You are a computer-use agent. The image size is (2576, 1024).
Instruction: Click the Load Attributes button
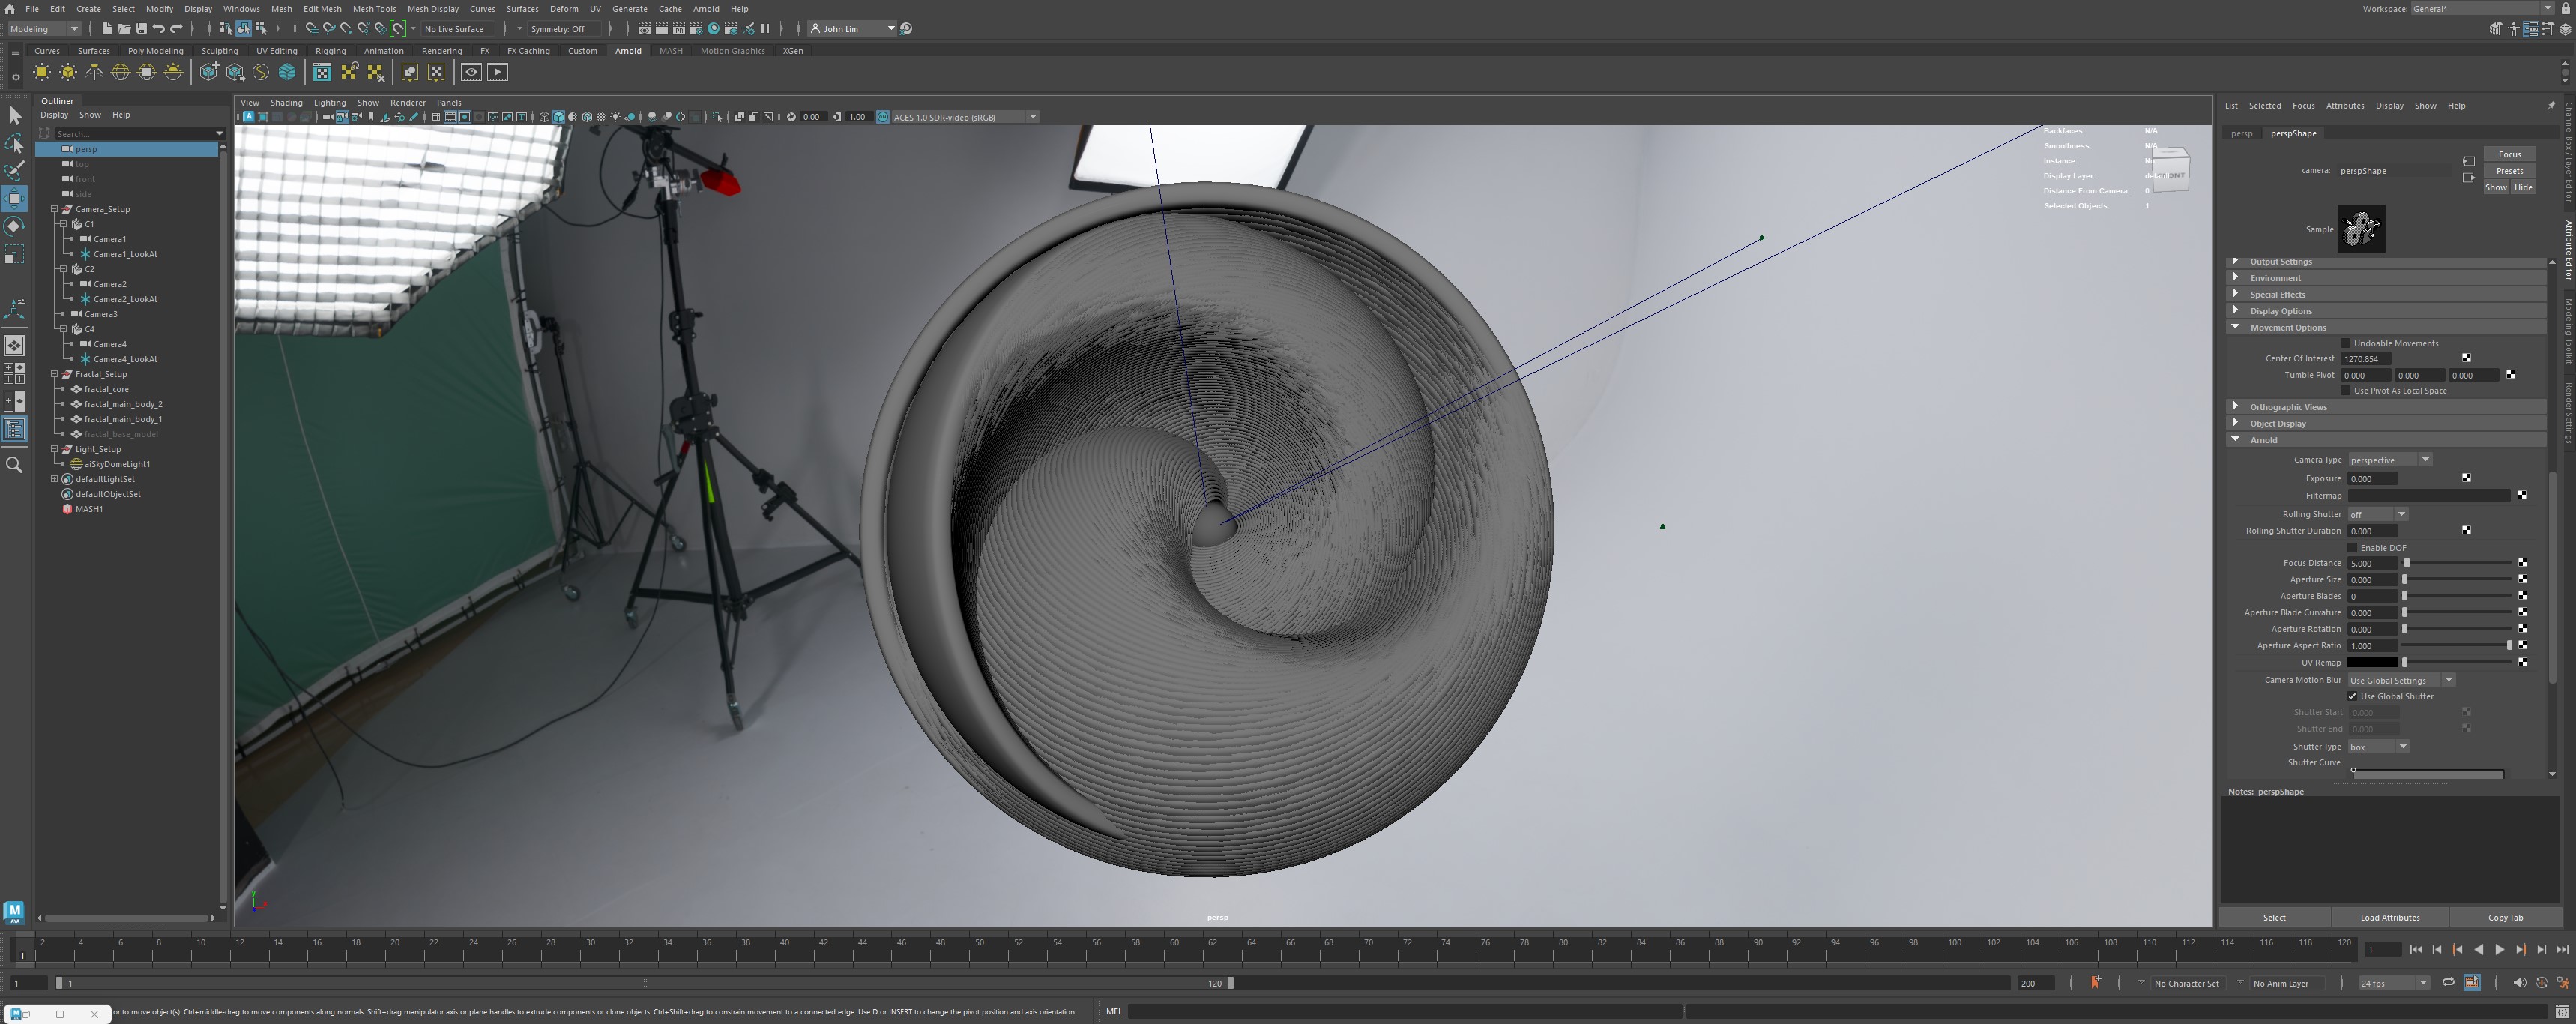pos(2389,918)
